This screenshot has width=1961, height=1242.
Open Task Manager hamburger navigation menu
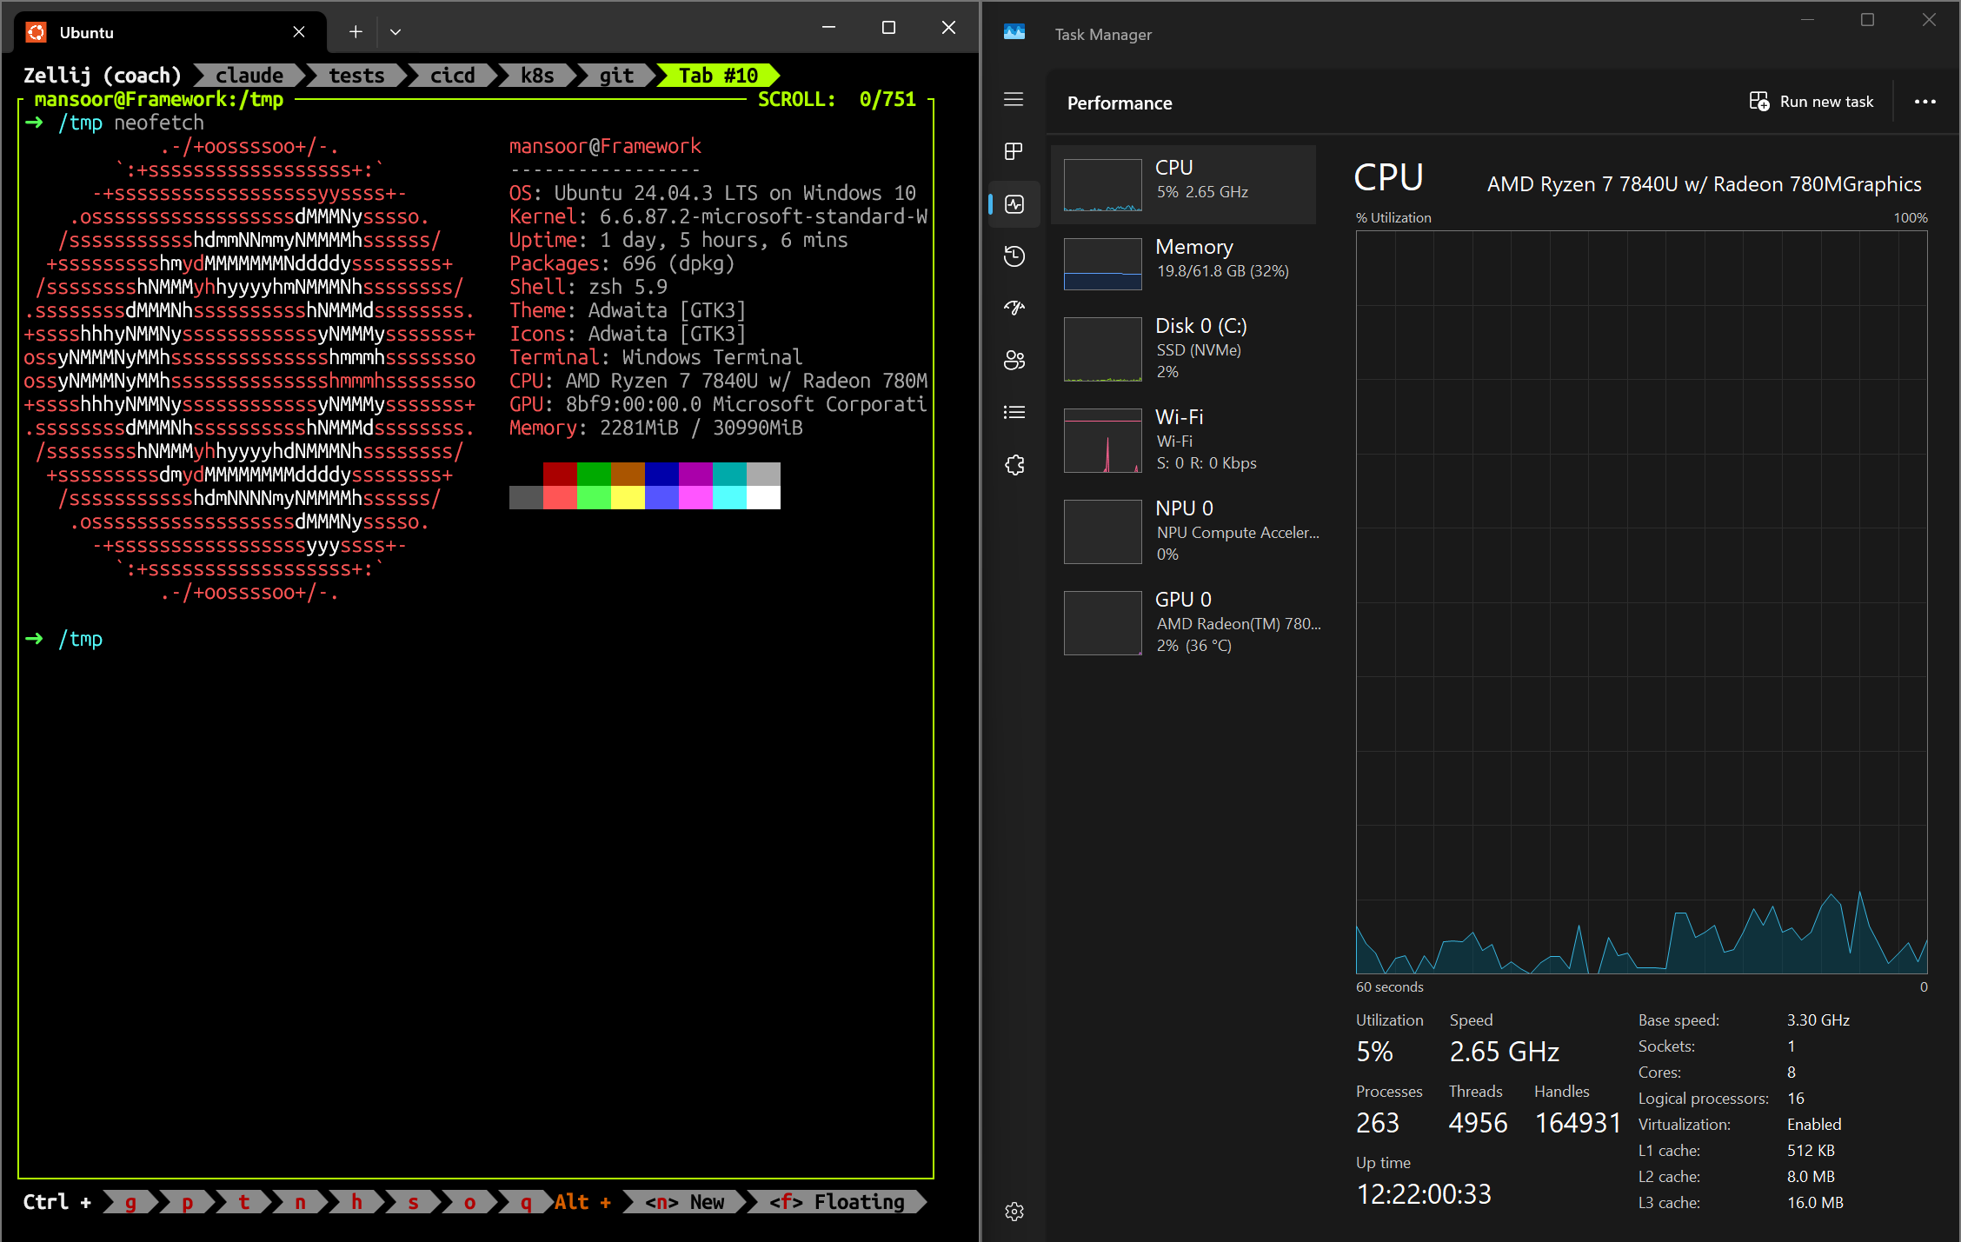tap(1014, 99)
